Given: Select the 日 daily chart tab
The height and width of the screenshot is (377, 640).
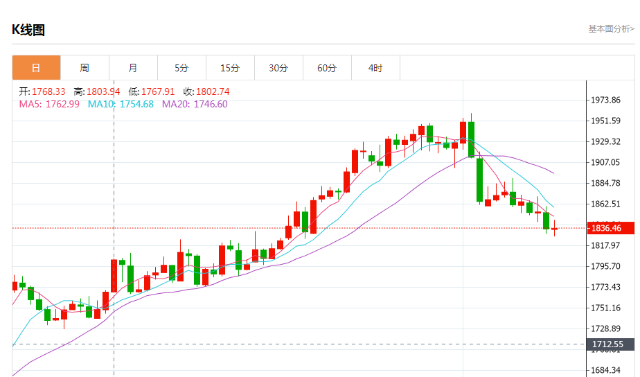Looking at the screenshot, I should [36, 68].
